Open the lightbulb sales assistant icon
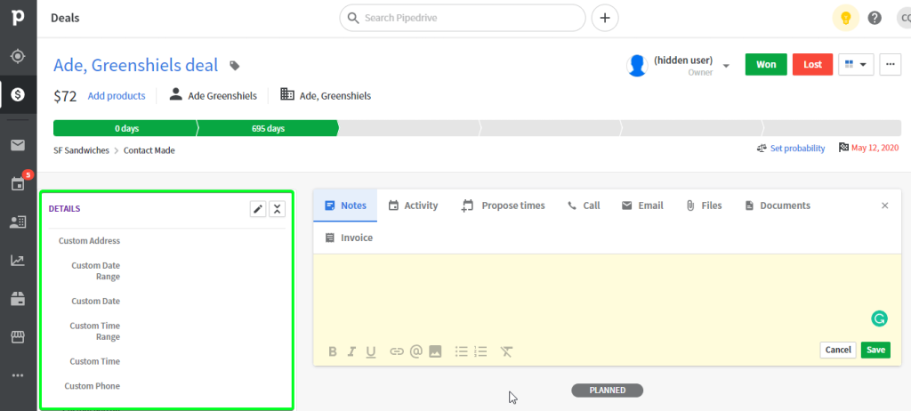The width and height of the screenshot is (911, 411). point(846,18)
